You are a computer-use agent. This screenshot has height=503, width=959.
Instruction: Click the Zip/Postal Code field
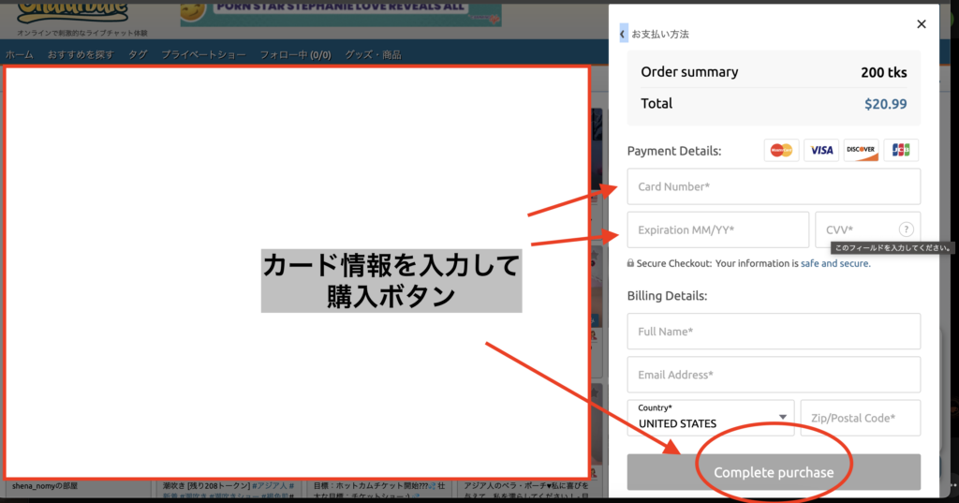[860, 418]
